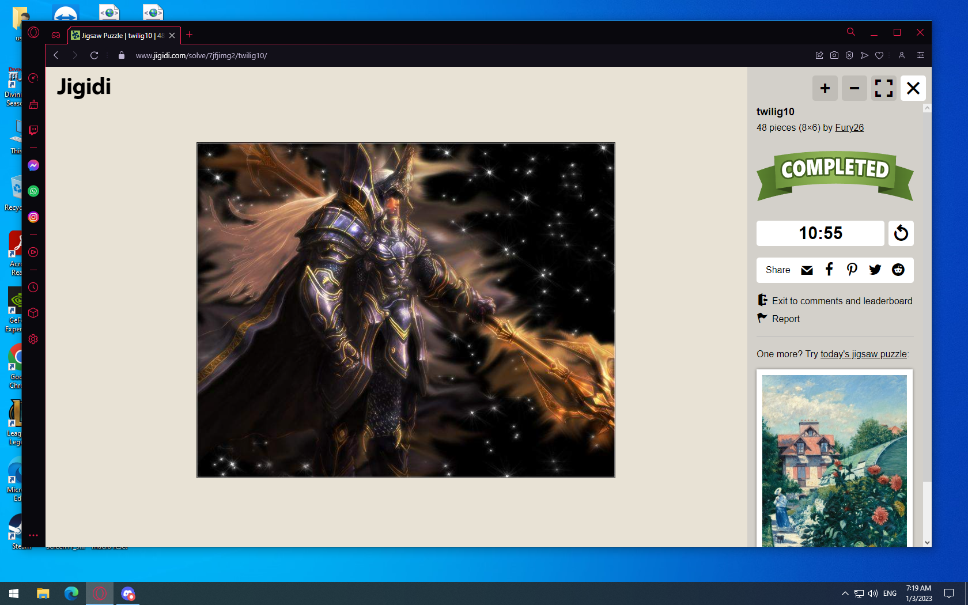Zoom out with the minus button
This screenshot has width=968, height=605.
(854, 88)
